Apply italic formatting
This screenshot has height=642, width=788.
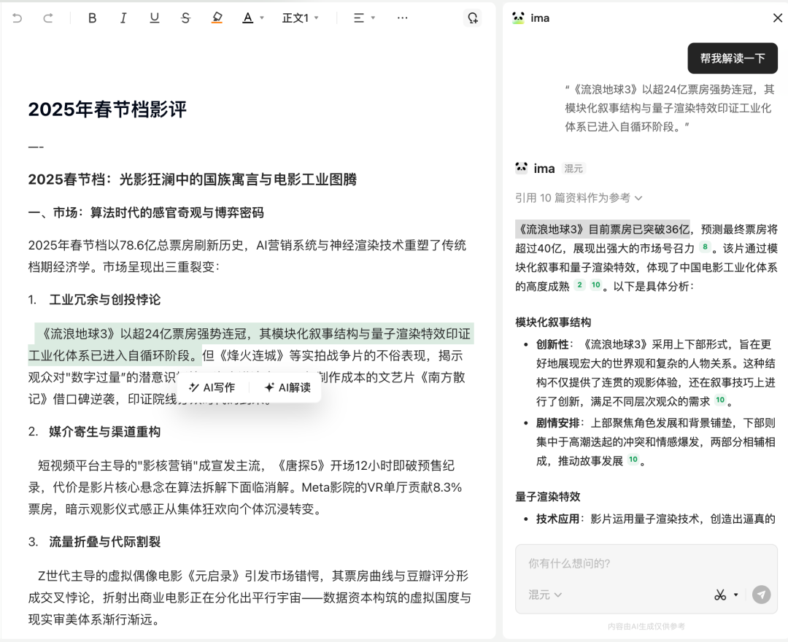click(123, 18)
